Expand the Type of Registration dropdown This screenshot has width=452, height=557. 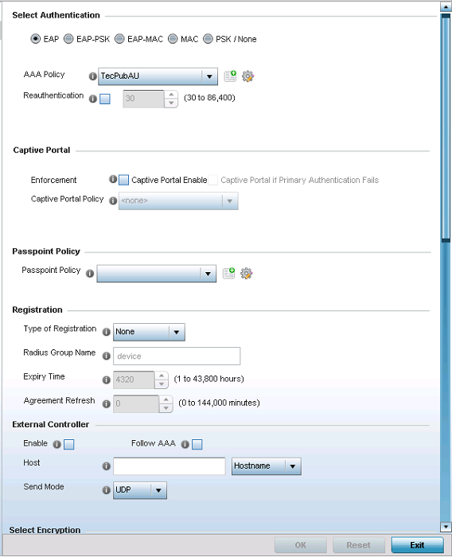coord(149,332)
